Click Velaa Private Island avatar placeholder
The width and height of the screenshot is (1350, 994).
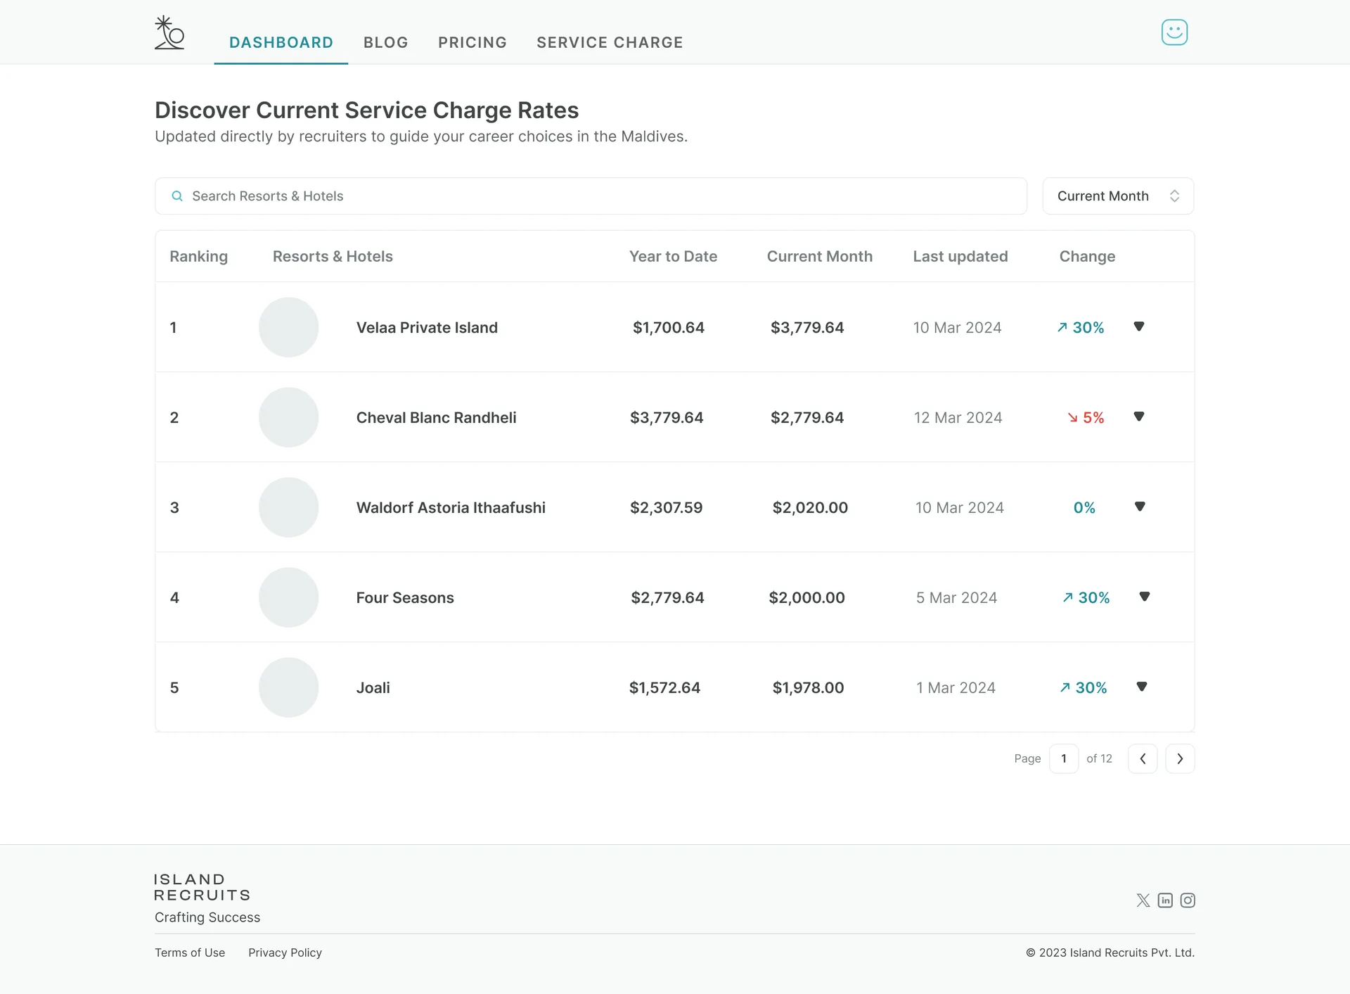tap(288, 327)
